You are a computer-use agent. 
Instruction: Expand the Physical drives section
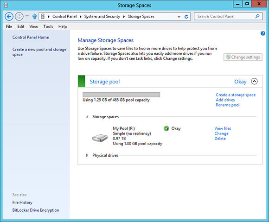pyautogui.click(x=87, y=155)
